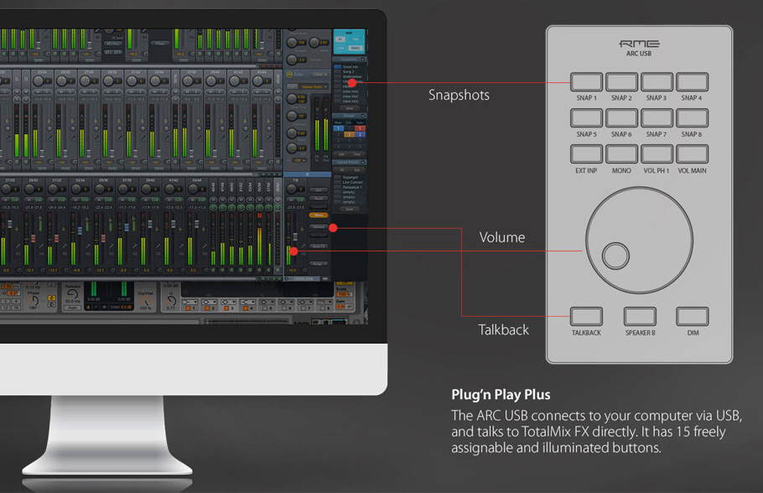Click the Recall button in TotalMix control room
This screenshot has width=763, height=493.
319,199
